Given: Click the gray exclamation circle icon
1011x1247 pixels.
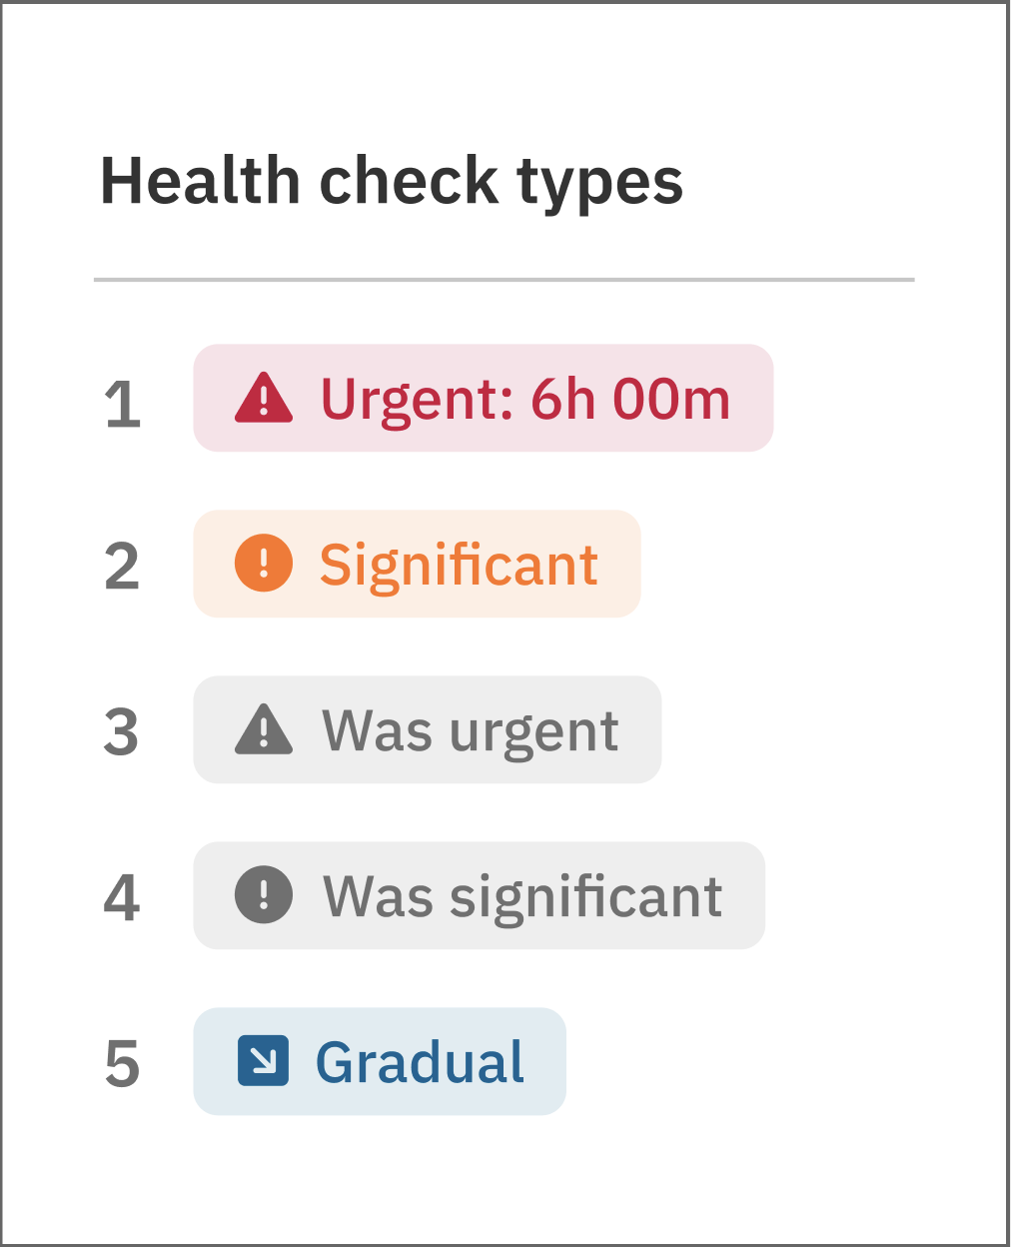Looking at the screenshot, I should pos(264,894).
